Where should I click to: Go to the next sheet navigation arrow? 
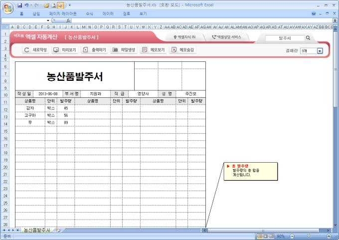(x=13, y=230)
